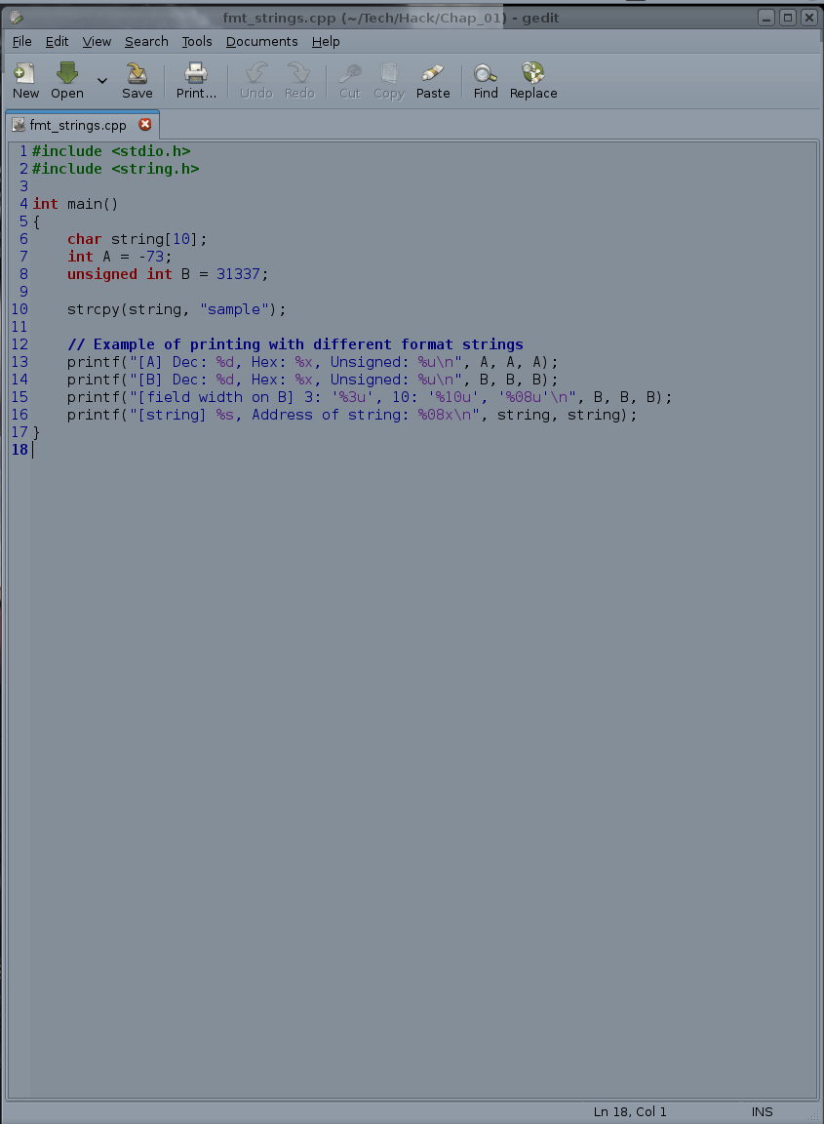The height and width of the screenshot is (1124, 824).
Task: Click the window resize grip in status bar
Action: pos(813,1114)
